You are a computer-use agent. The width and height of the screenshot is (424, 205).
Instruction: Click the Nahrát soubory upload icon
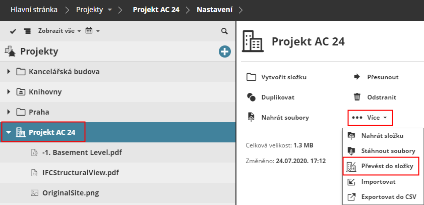click(x=251, y=118)
